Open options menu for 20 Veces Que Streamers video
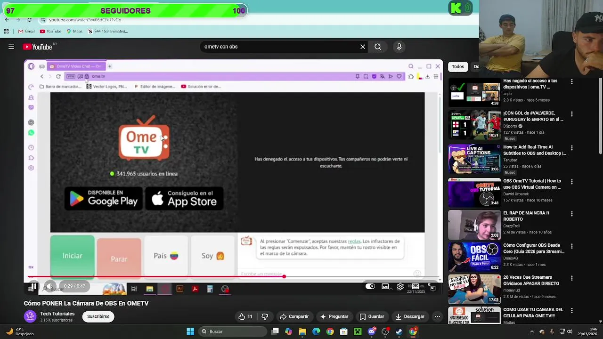The width and height of the screenshot is (603, 339). 571,278
